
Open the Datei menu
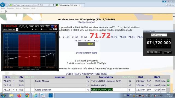tap(3, 8)
